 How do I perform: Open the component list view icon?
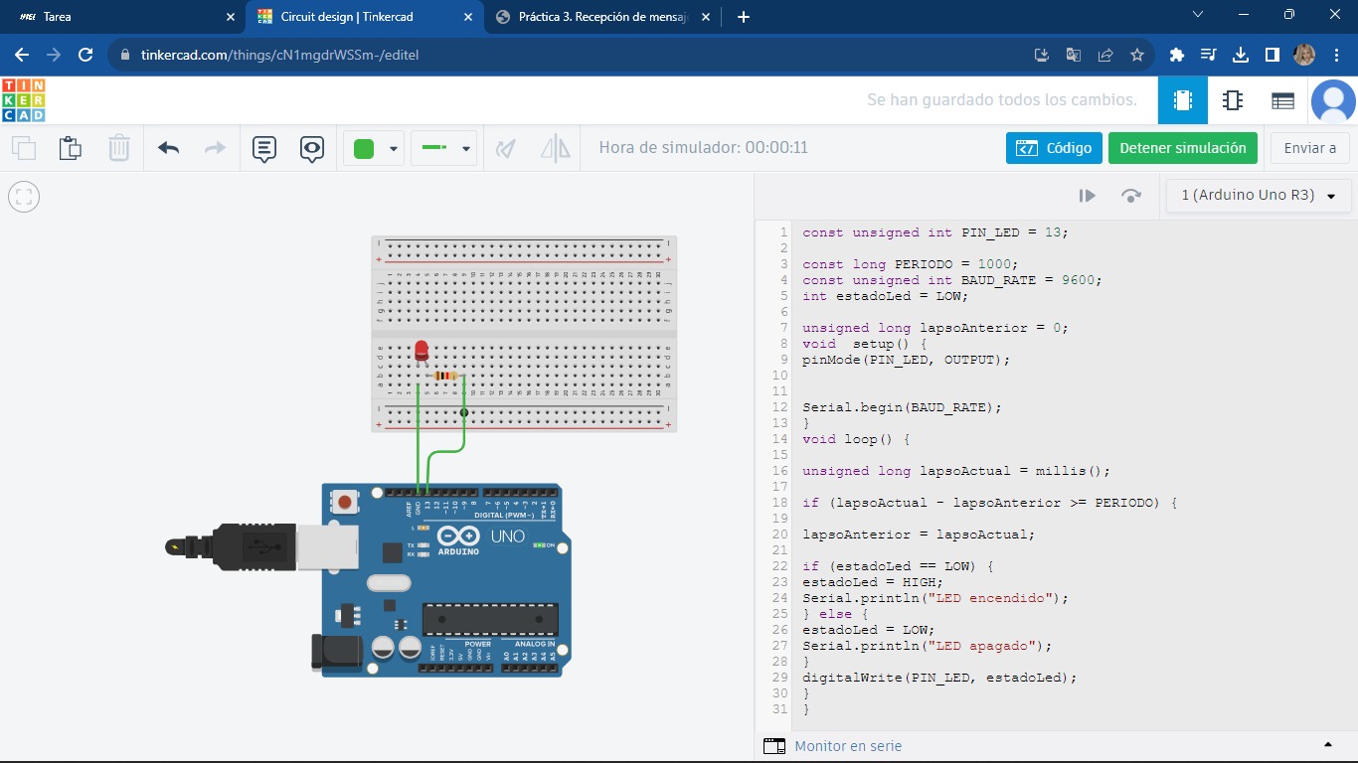pos(1282,100)
